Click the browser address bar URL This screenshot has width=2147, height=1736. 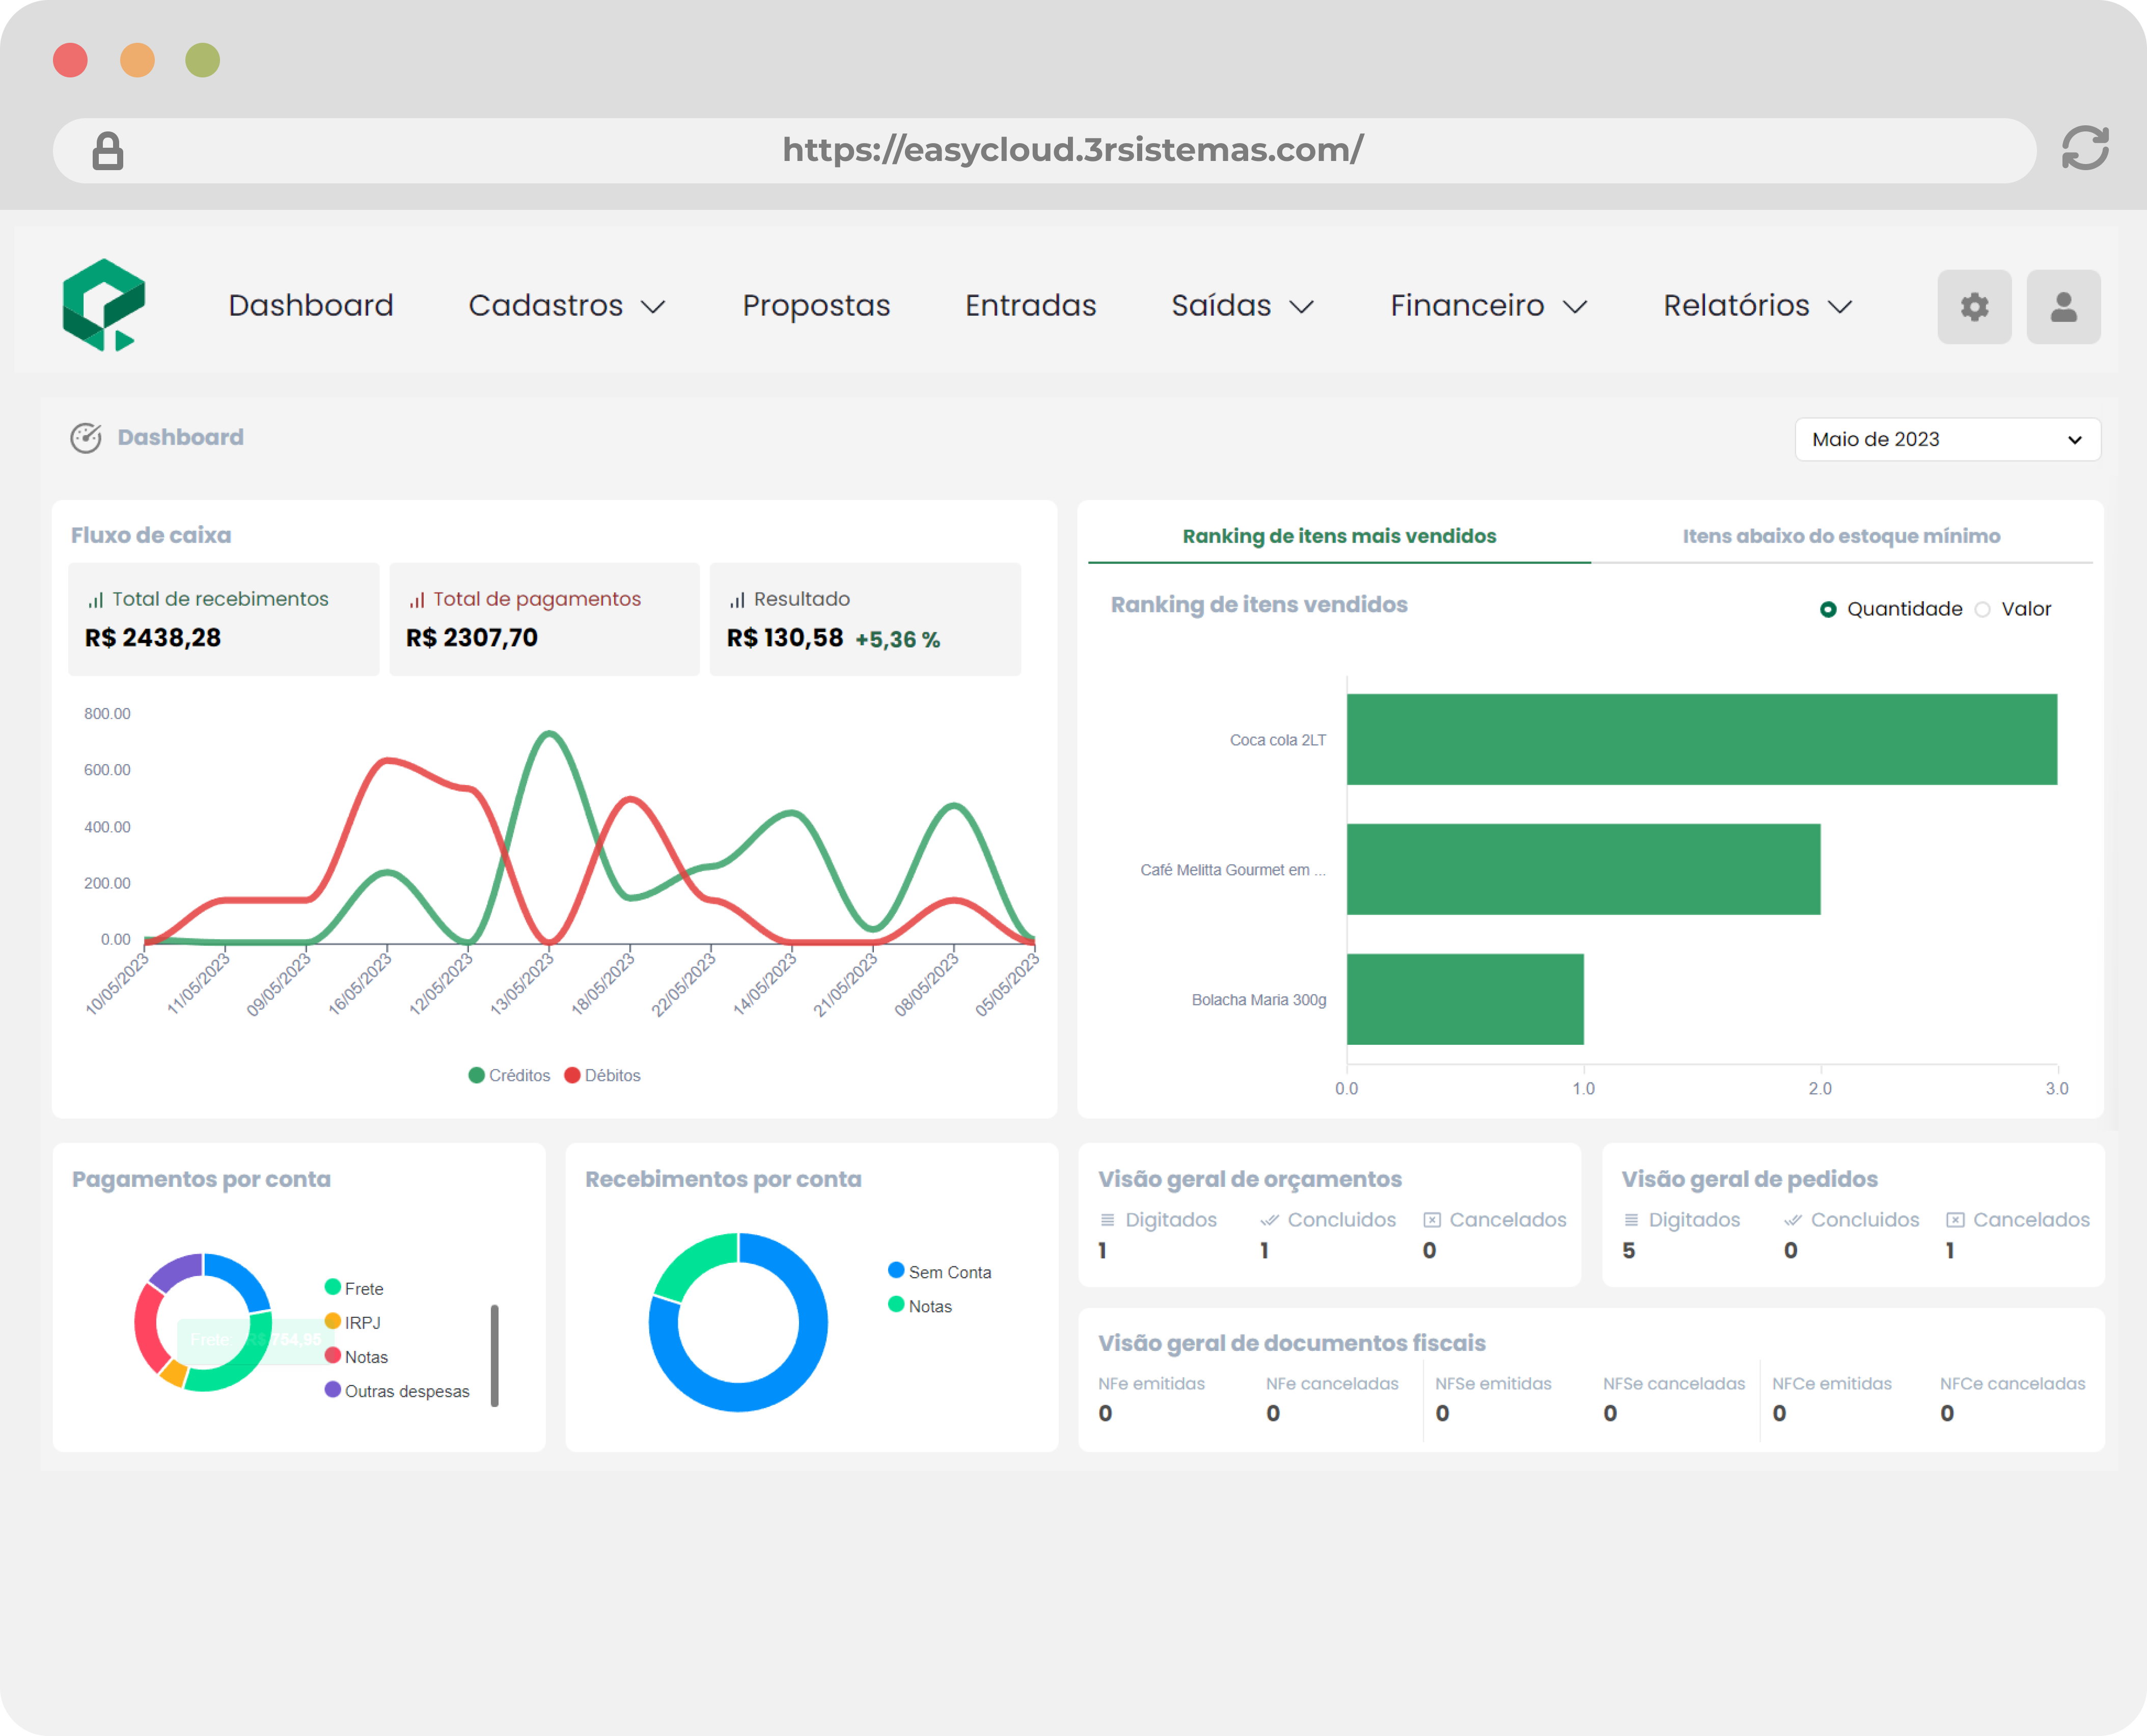[1072, 149]
